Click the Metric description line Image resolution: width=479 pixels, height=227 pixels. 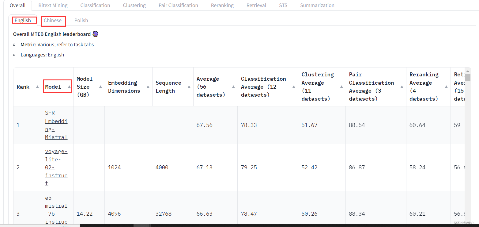point(57,44)
